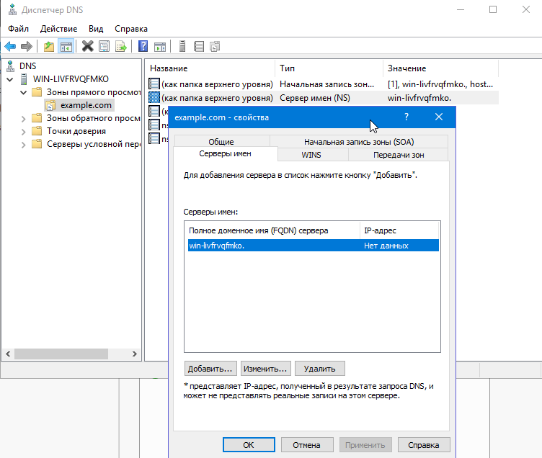Click the Зоны обратного просмотра folder icon

coord(37,118)
